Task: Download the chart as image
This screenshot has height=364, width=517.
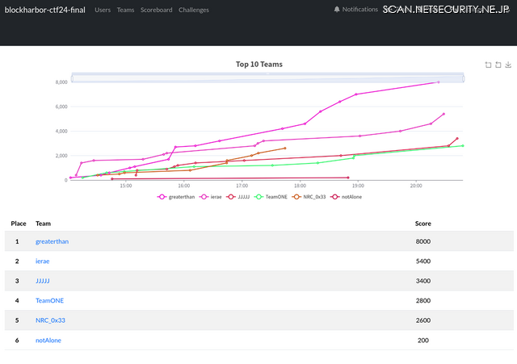Action: pyautogui.click(x=508, y=65)
